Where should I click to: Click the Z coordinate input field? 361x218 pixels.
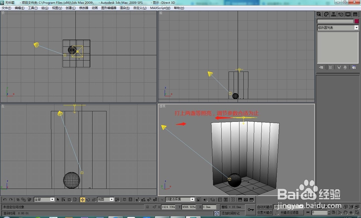tap(209, 207)
